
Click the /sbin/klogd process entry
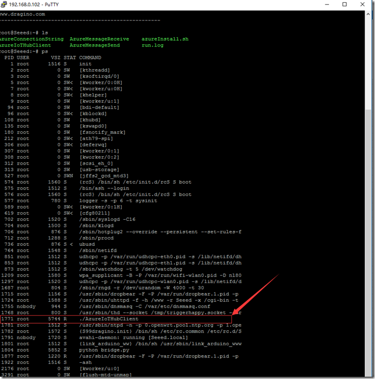pyautogui.click(x=96, y=226)
